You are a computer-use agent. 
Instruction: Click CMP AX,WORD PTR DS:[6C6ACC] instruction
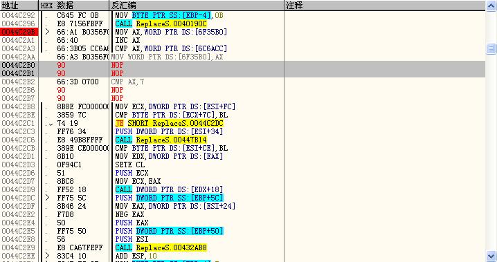tap(171, 48)
